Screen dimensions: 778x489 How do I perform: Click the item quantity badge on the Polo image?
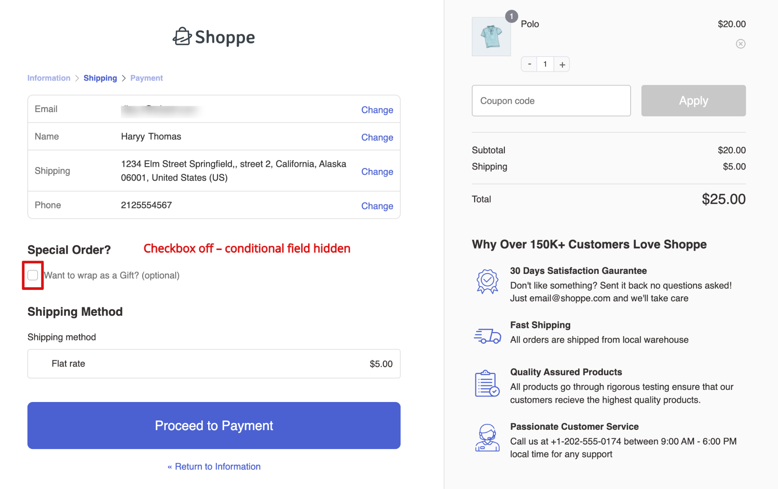511,16
